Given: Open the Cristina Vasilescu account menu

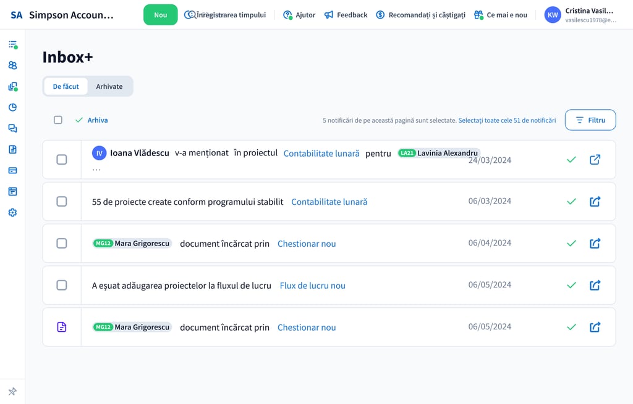Looking at the screenshot, I should pos(580,15).
